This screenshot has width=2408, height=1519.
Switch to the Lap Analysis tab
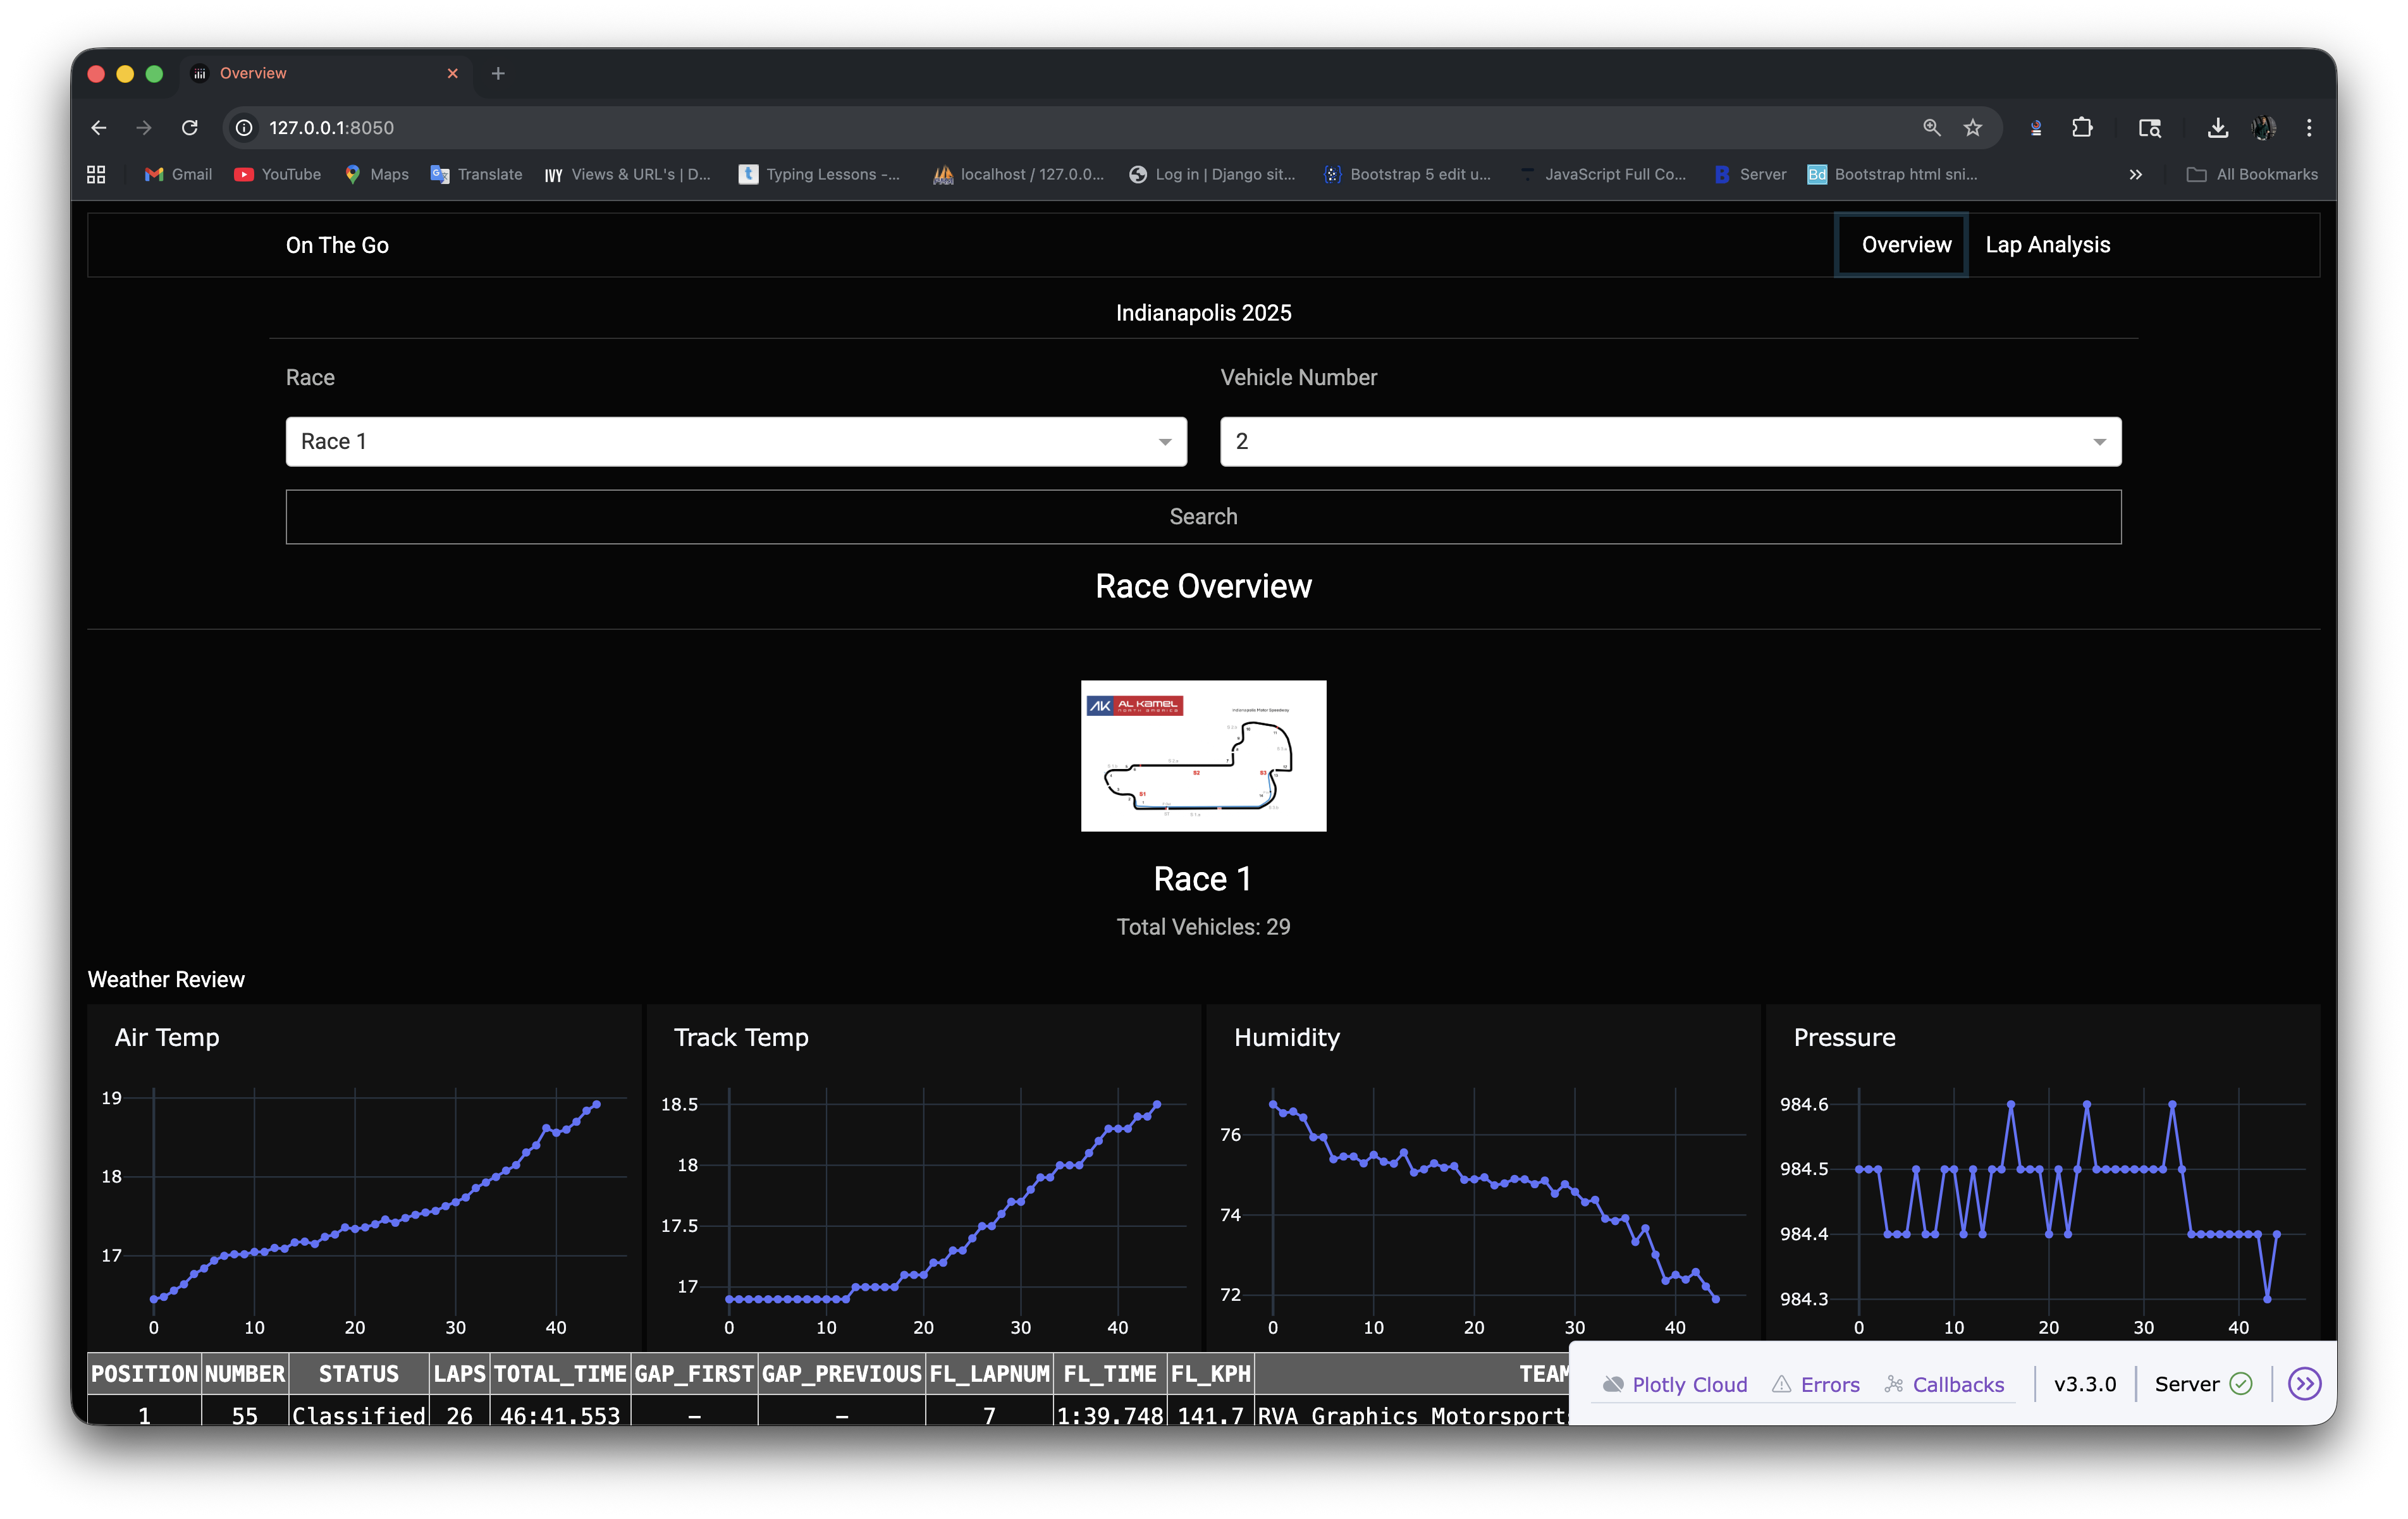pos(2047,245)
